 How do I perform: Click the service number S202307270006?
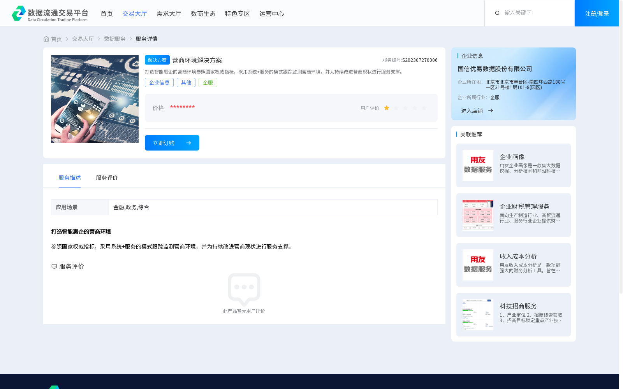point(420,60)
